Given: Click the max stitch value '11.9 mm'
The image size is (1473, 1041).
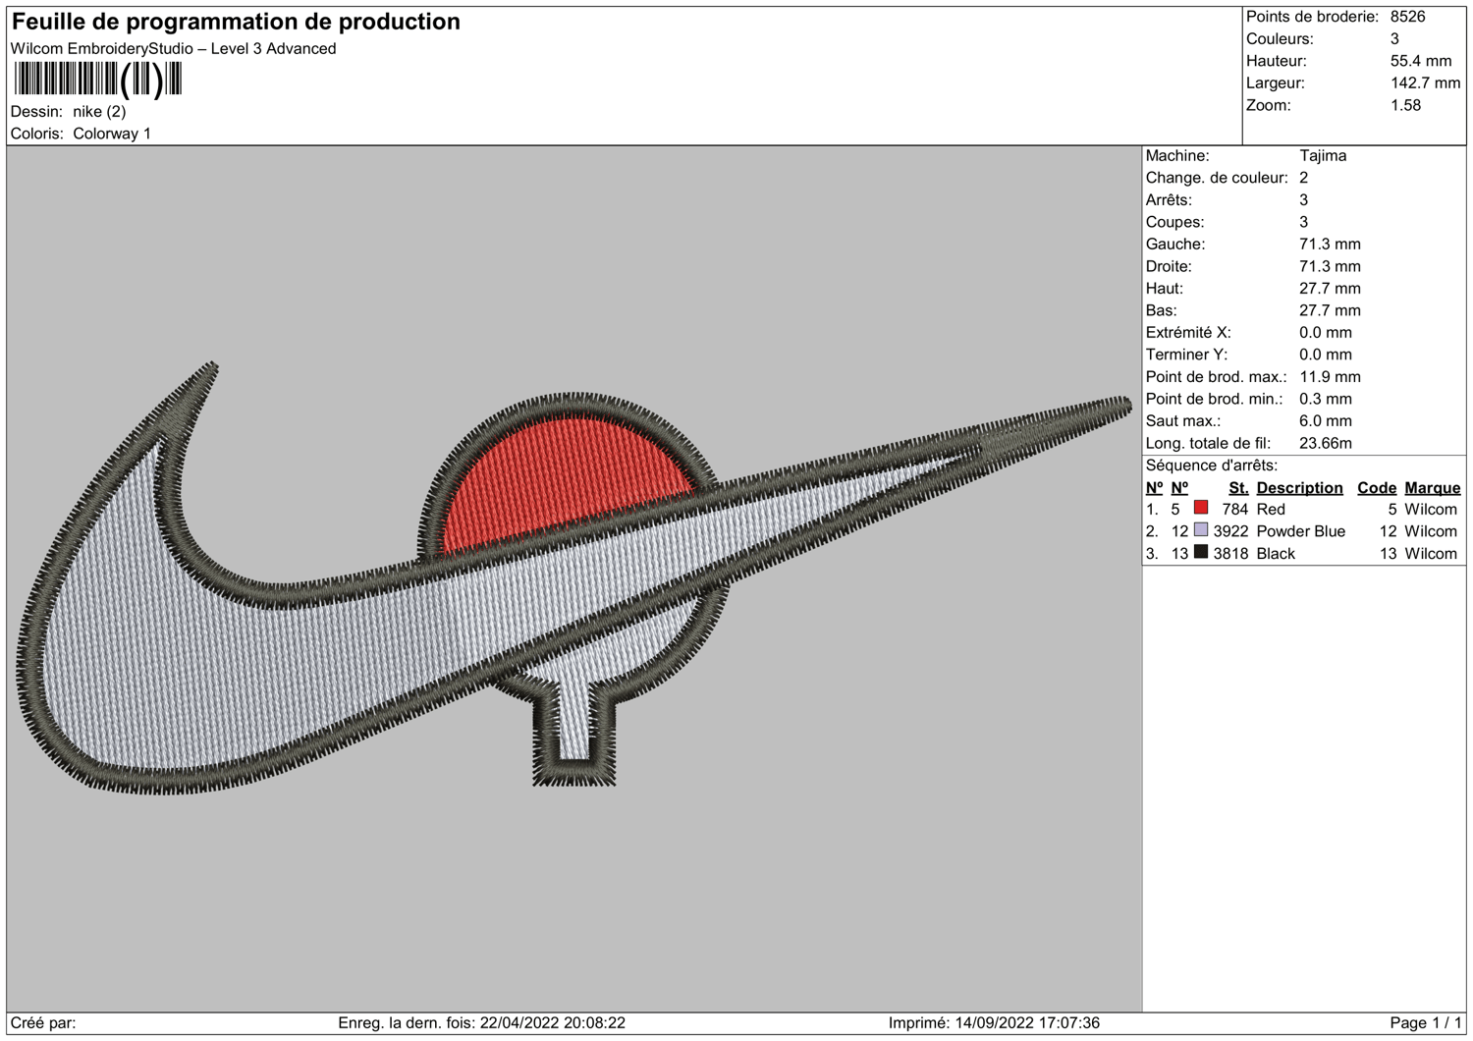Looking at the screenshot, I should point(1330,376).
